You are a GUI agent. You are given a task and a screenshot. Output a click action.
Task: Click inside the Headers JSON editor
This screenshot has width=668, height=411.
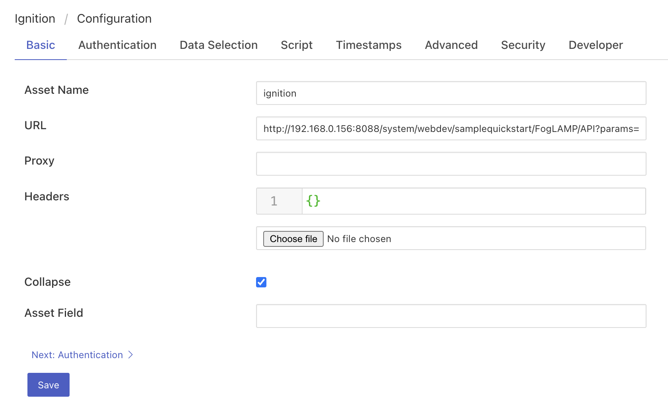coord(473,201)
